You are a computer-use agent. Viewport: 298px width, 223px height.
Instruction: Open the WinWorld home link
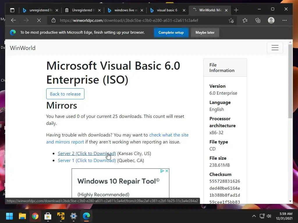[x=23, y=48]
